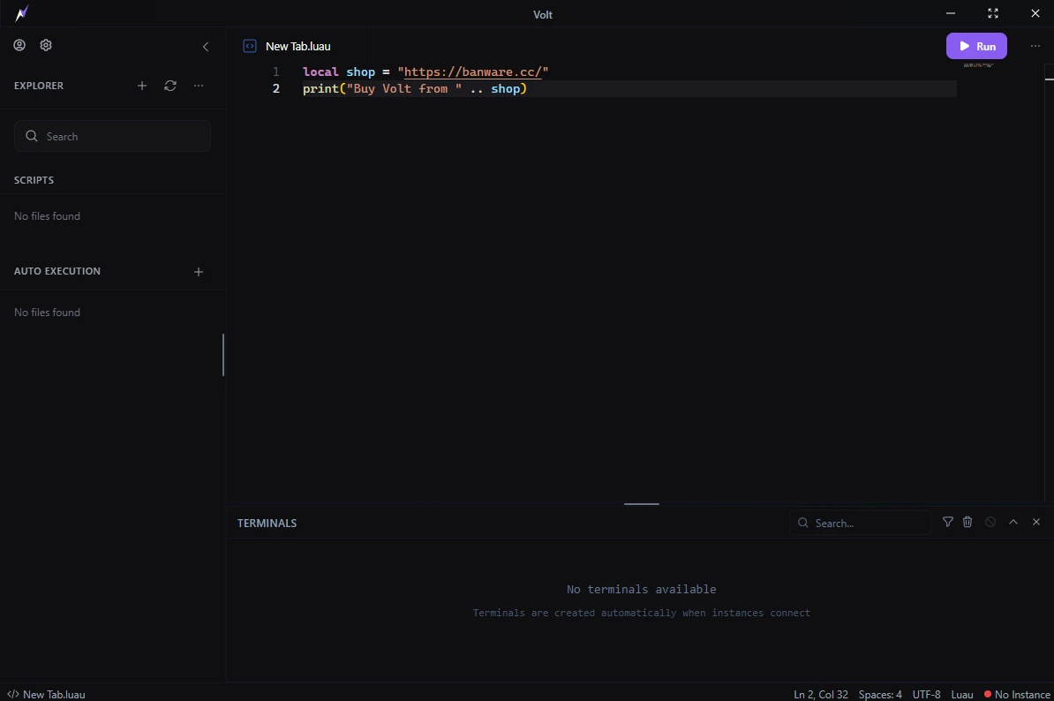The height and width of the screenshot is (701, 1054).
Task: Click the EXPLORER panel title
Action: pyautogui.click(x=38, y=86)
